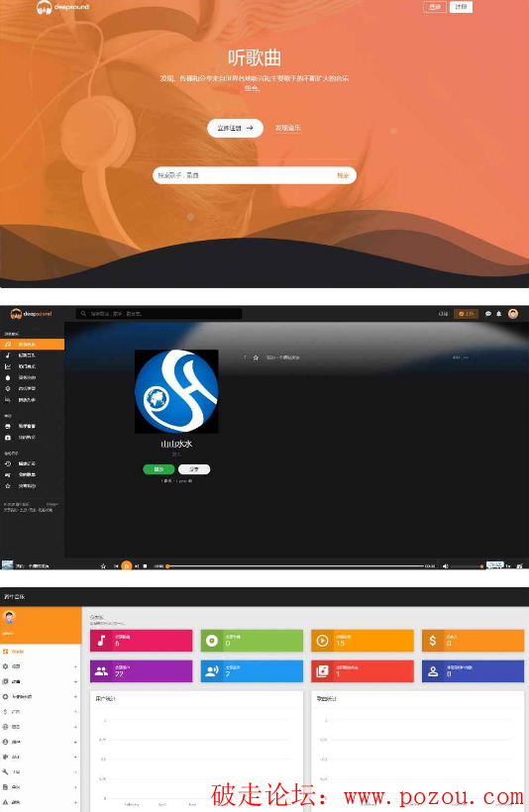Open the chat messages icon in player header

pyautogui.click(x=488, y=314)
